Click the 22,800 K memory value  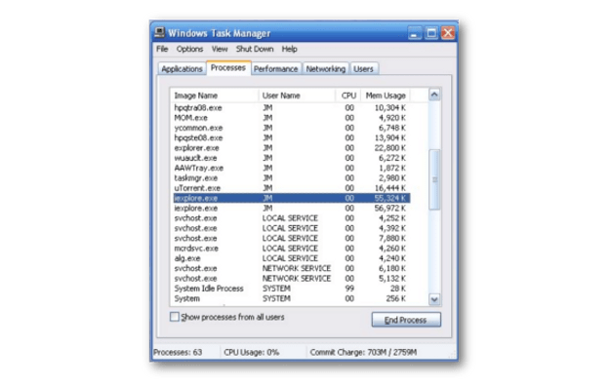click(x=389, y=148)
